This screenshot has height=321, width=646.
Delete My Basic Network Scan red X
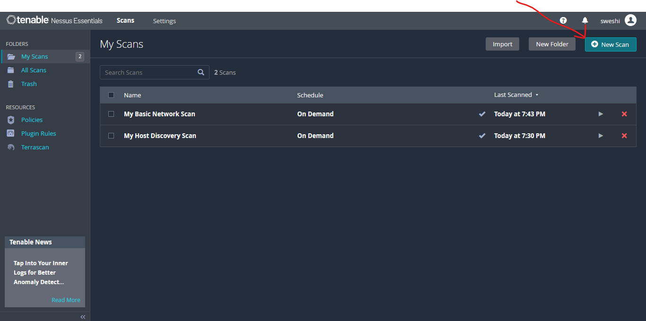pyautogui.click(x=624, y=114)
